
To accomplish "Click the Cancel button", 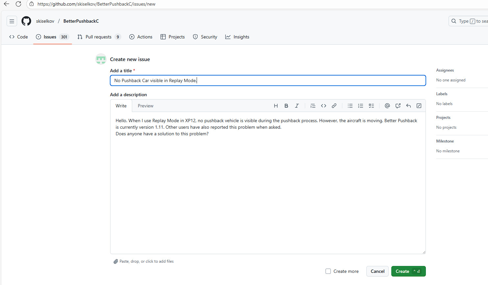I will (378, 271).
